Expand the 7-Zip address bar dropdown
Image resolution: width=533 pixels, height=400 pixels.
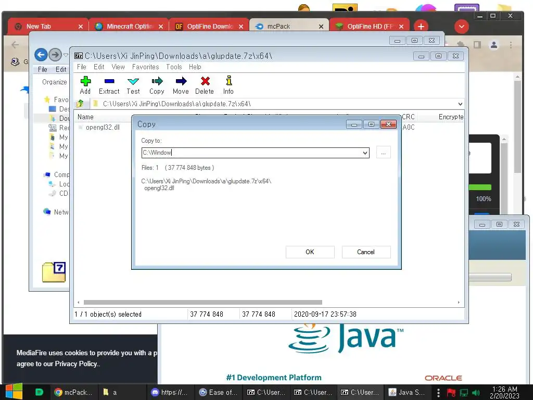point(460,104)
